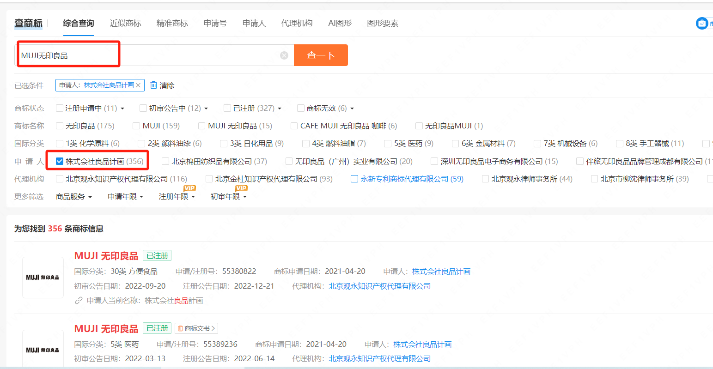This screenshot has width=713, height=369.
Task: Switch to the 近似商标 tab
Action: coord(125,23)
